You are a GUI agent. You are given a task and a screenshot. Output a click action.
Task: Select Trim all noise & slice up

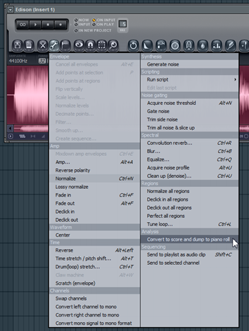[190, 128]
